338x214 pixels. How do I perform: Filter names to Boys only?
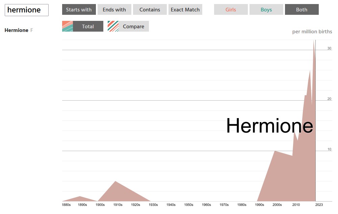tap(266, 10)
